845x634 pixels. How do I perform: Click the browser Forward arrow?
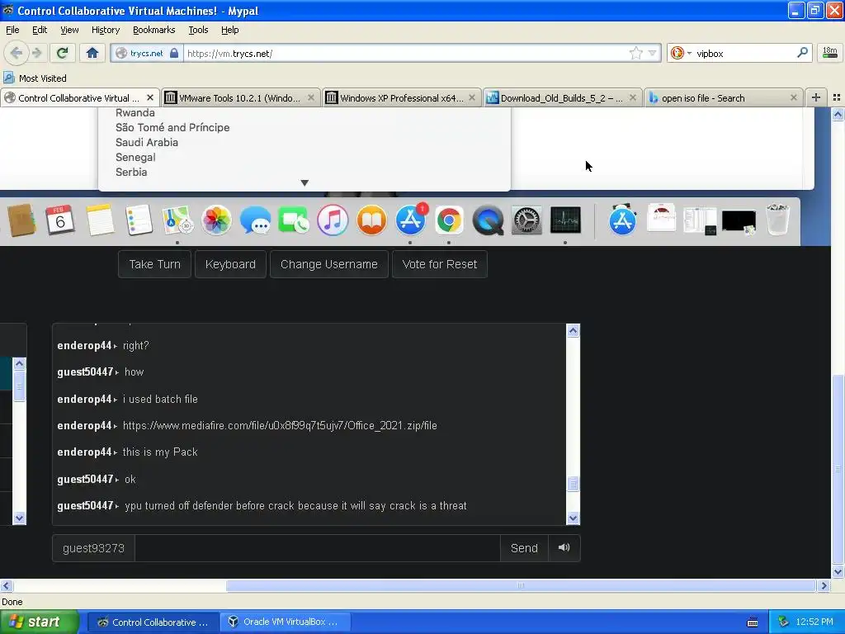tap(36, 53)
